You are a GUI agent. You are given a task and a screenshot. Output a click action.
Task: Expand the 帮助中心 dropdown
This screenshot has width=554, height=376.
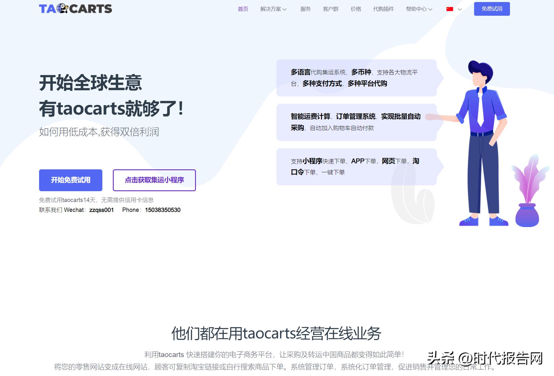click(418, 9)
